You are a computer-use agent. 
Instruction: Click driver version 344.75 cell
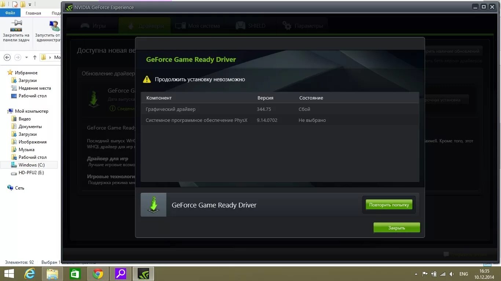264,109
